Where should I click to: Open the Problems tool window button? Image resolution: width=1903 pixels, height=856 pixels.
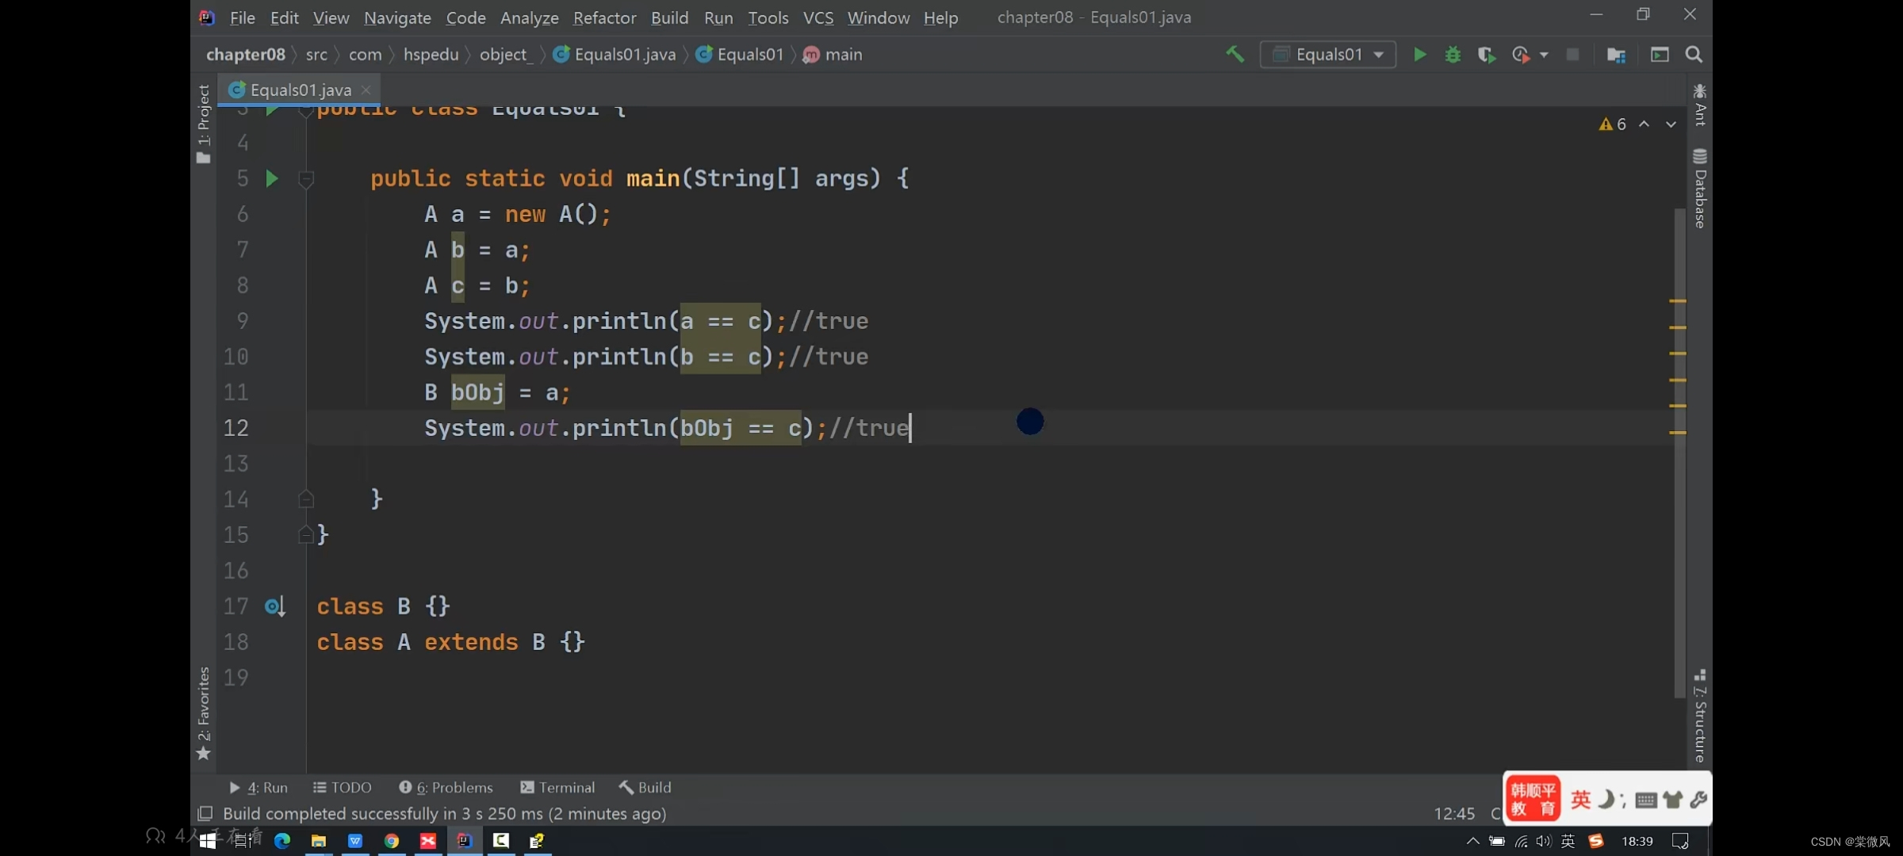pos(446,787)
